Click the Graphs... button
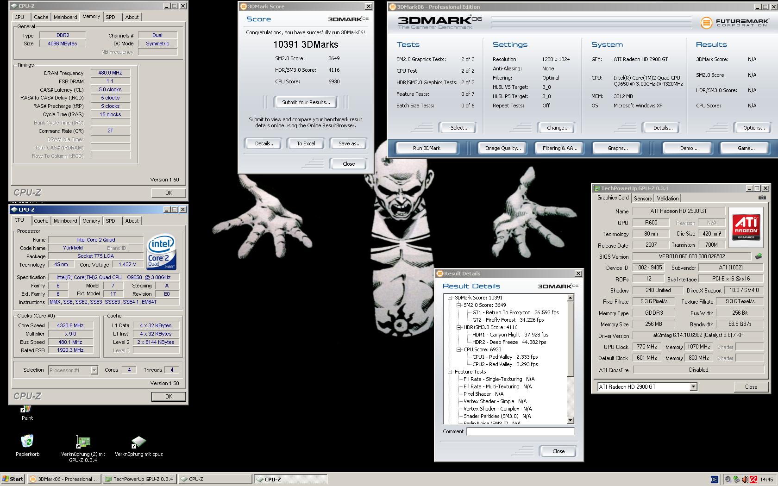This screenshot has height=486, width=778. point(617,148)
